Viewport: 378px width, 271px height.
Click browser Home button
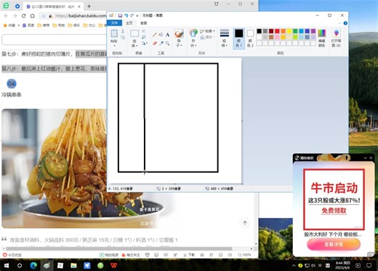click(33, 16)
